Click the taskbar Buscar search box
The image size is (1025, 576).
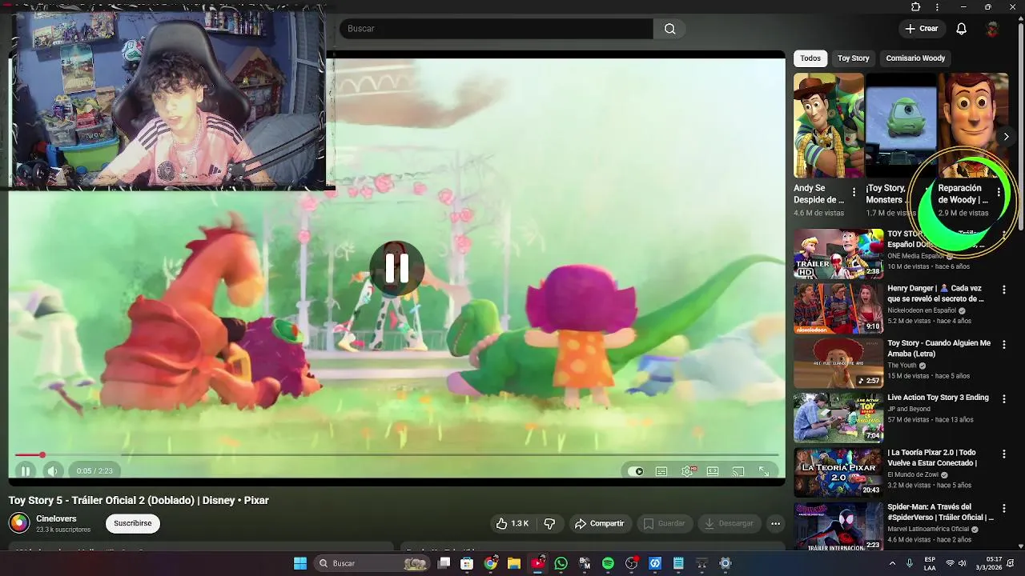point(373,563)
